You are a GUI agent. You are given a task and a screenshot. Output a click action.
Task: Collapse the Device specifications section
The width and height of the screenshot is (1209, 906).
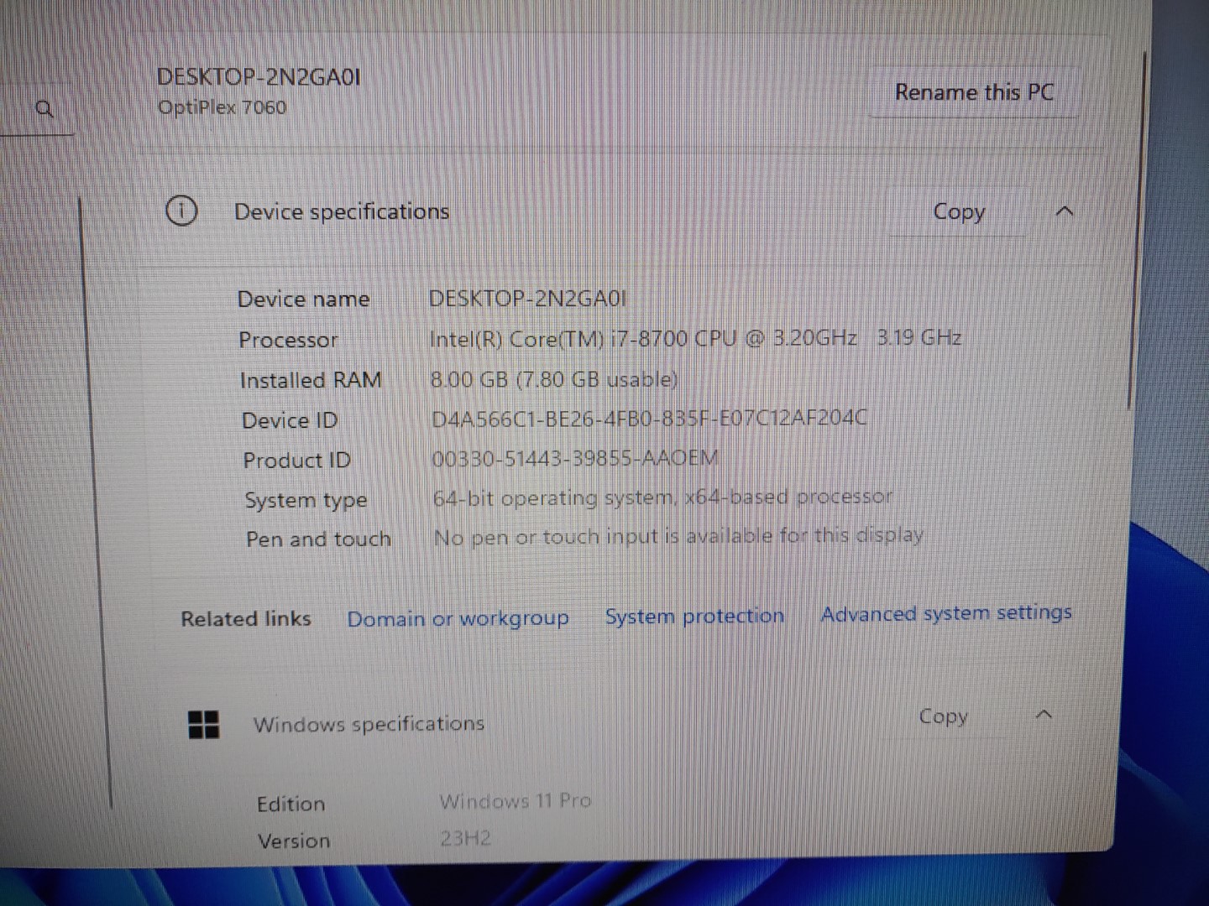point(1064,211)
